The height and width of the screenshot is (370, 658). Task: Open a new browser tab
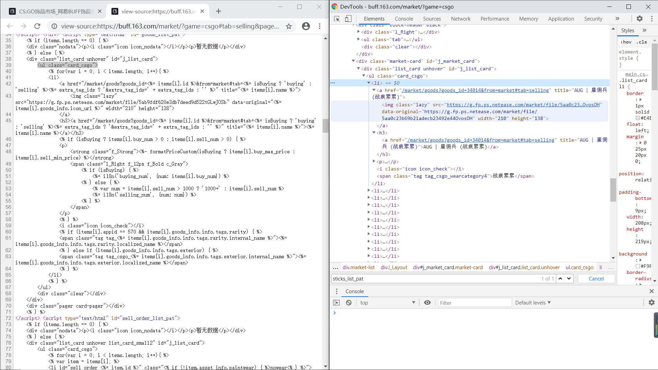[218, 11]
